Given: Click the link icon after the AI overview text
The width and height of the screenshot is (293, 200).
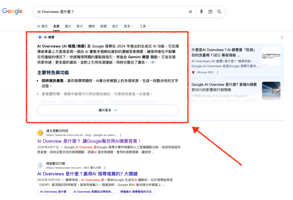Looking at the screenshot, I should pyautogui.click(x=153, y=62).
